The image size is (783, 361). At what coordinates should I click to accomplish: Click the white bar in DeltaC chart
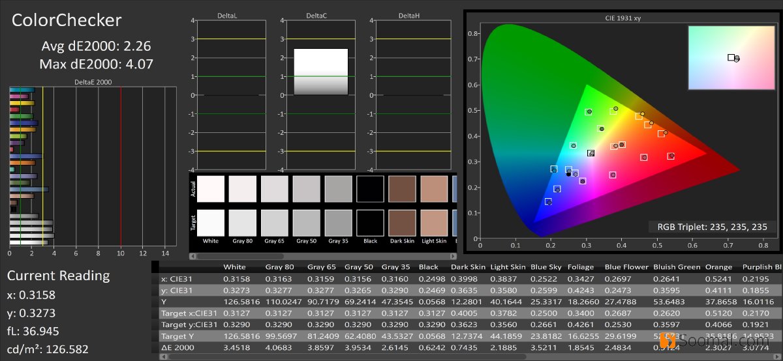coord(320,72)
